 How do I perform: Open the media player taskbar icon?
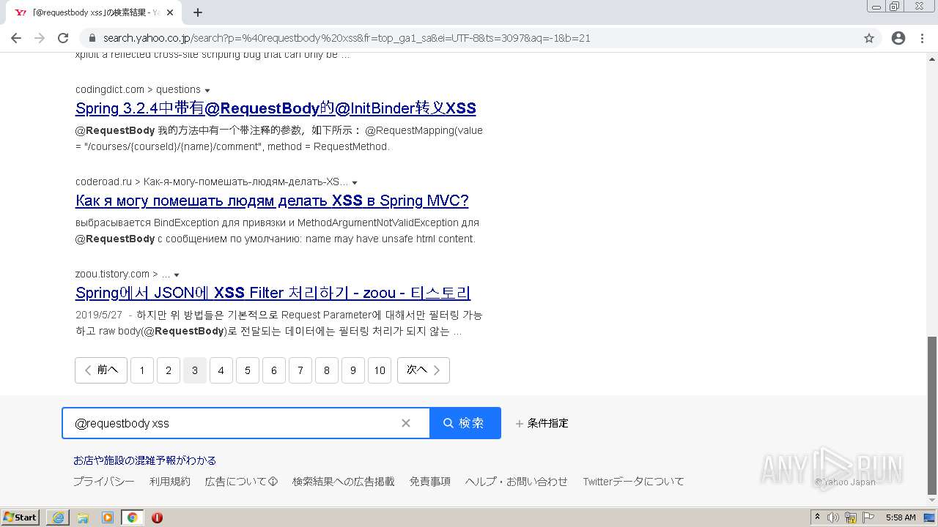[x=108, y=517]
